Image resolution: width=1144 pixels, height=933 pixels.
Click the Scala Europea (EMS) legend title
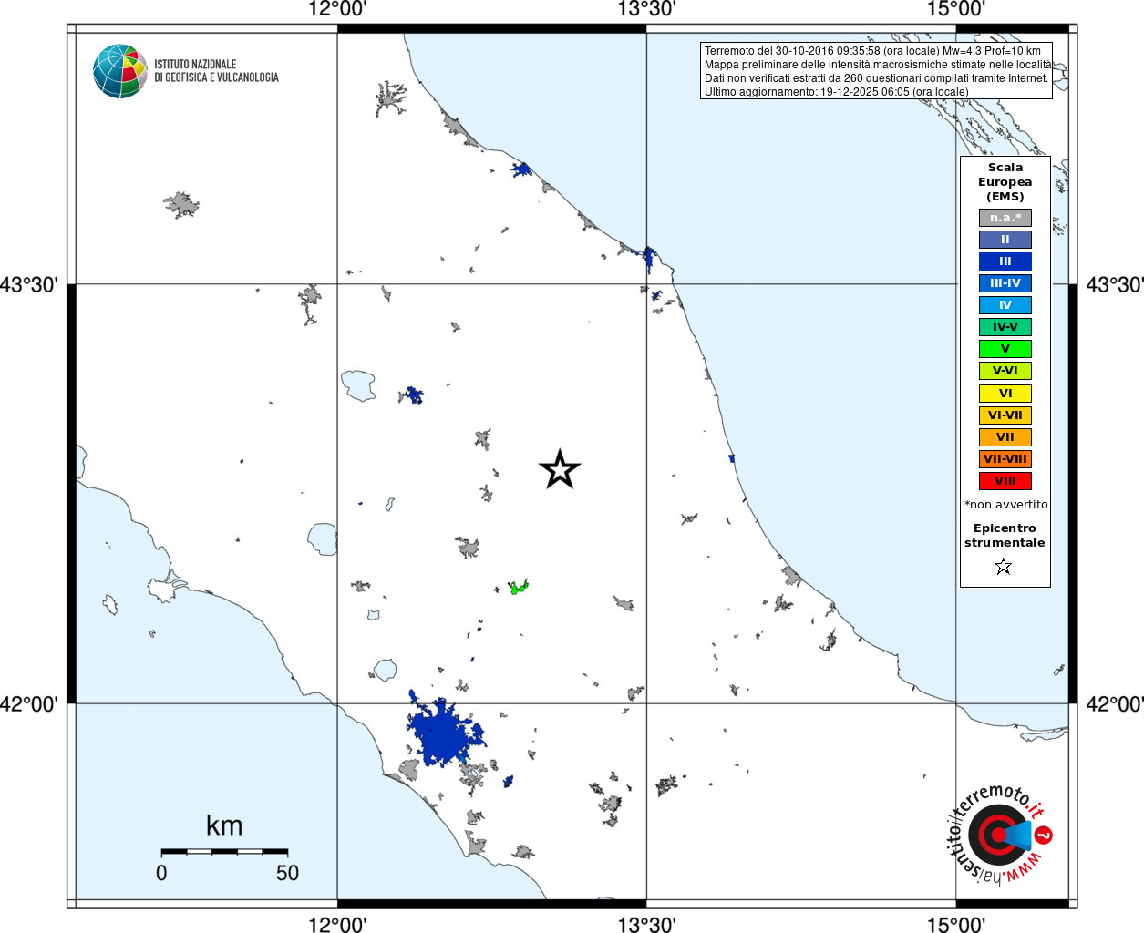[x=1005, y=182]
